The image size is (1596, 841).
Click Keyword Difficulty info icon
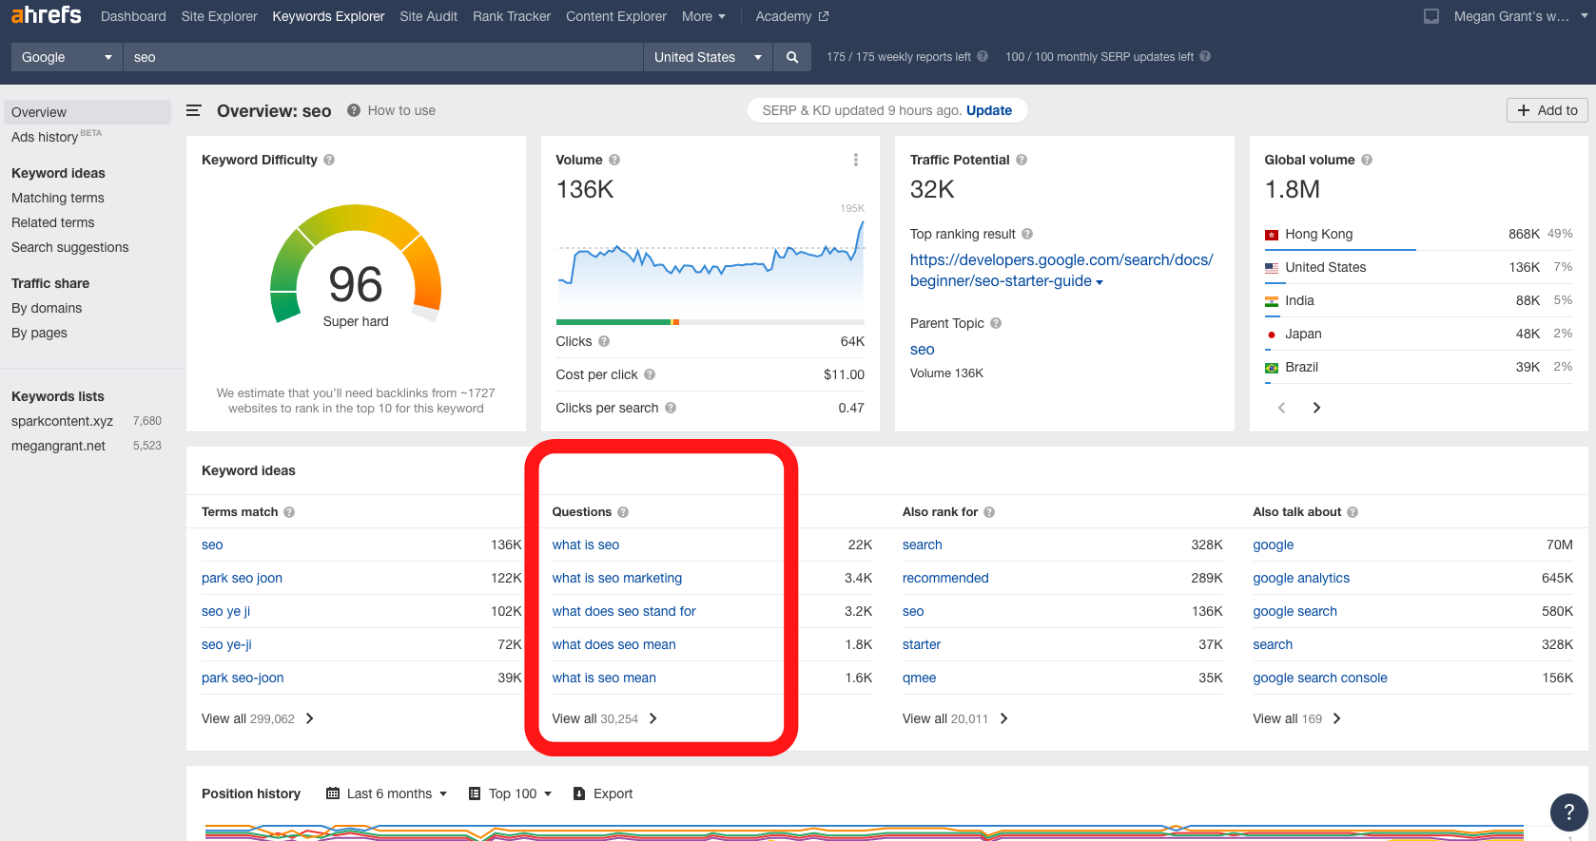(329, 160)
